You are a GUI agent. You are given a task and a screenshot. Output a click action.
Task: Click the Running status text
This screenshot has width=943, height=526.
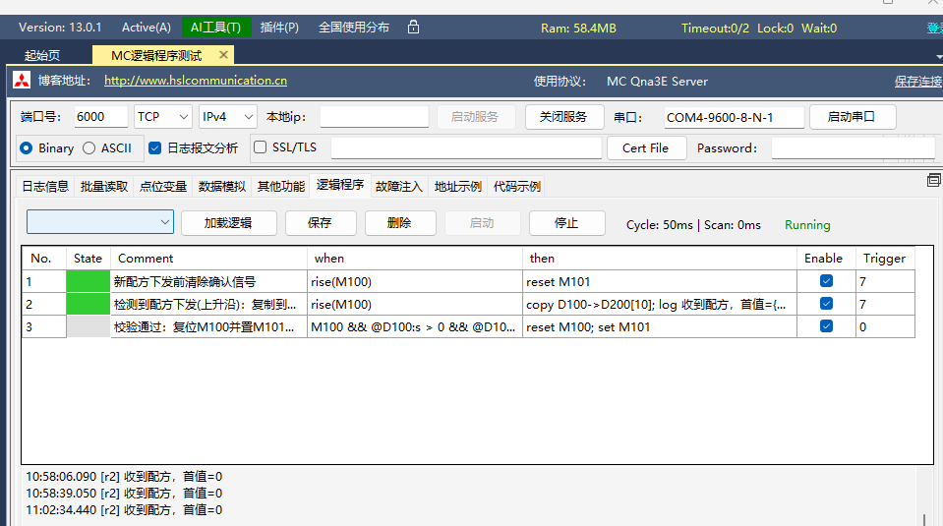click(x=807, y=225)
